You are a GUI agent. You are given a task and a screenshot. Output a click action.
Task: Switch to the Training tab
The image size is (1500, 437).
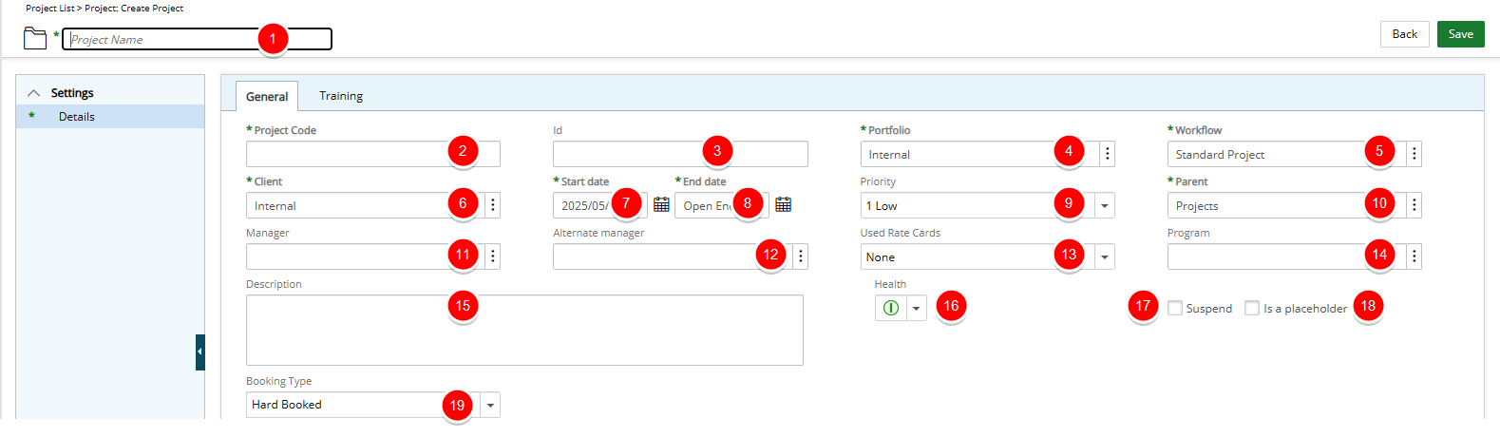point(341,96)
